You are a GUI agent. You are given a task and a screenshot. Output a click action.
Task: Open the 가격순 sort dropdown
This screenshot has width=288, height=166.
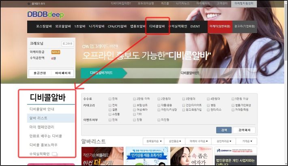(x=247, y=141)
